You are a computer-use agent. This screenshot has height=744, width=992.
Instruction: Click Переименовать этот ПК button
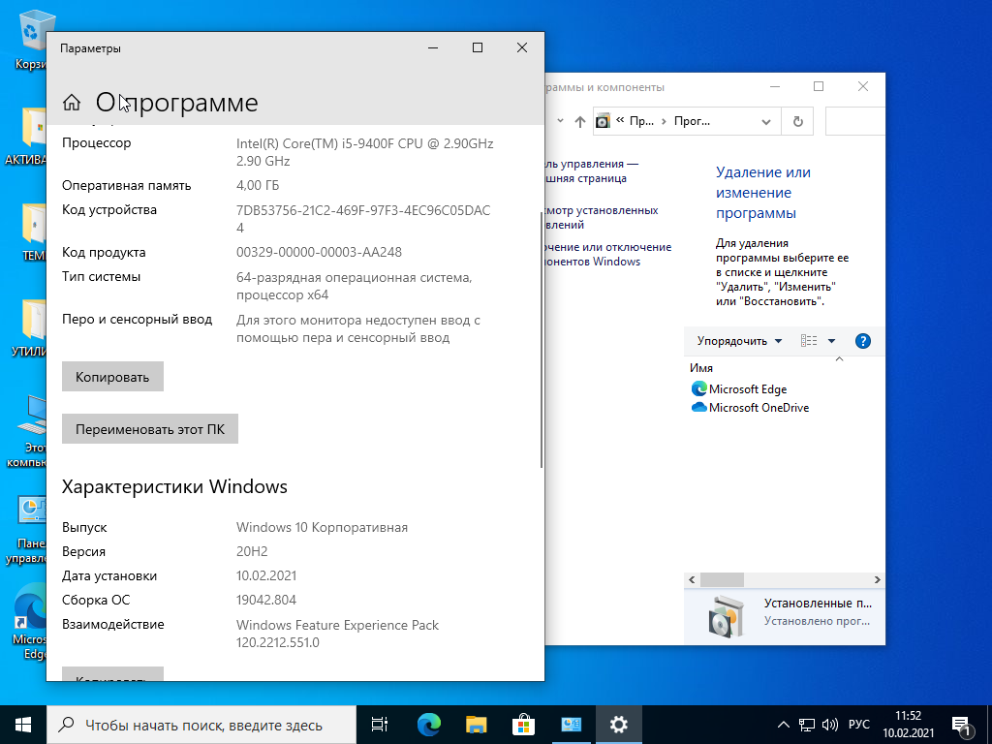[x=149, y=429]
